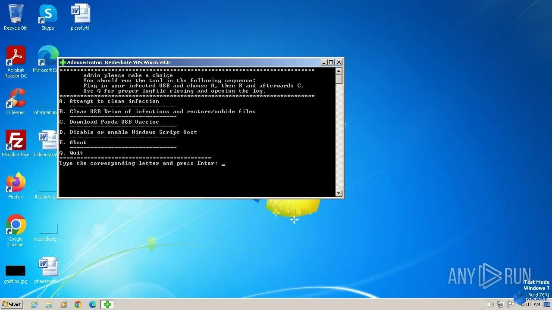Image resolution: width=552 pixels, height=310 pixels.
Task: Click the Remediate VBS Worm taskbar button
Action: [x=107, y=304]
